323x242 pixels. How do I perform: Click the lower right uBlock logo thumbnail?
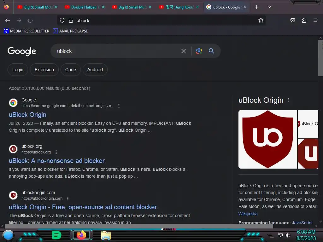(308, 153)
